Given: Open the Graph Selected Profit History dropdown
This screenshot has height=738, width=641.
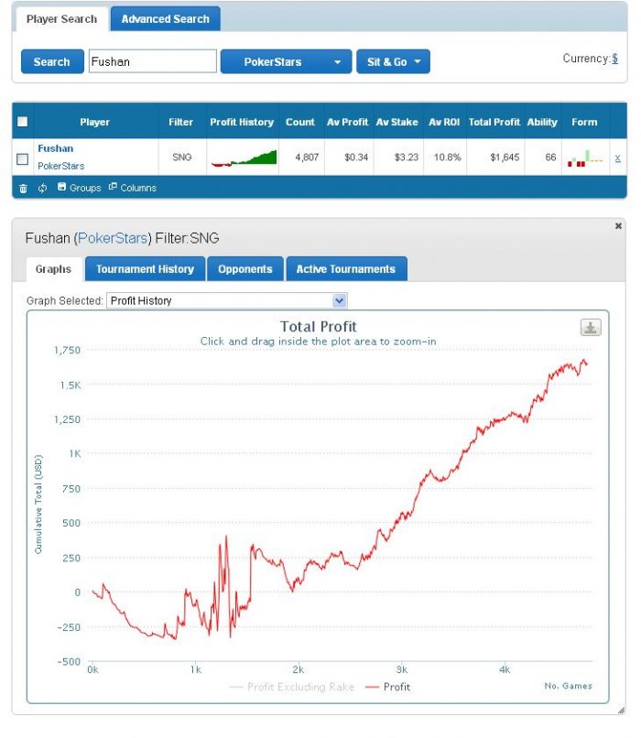Looking at the screenshot, I should click(x=227, y=300).
